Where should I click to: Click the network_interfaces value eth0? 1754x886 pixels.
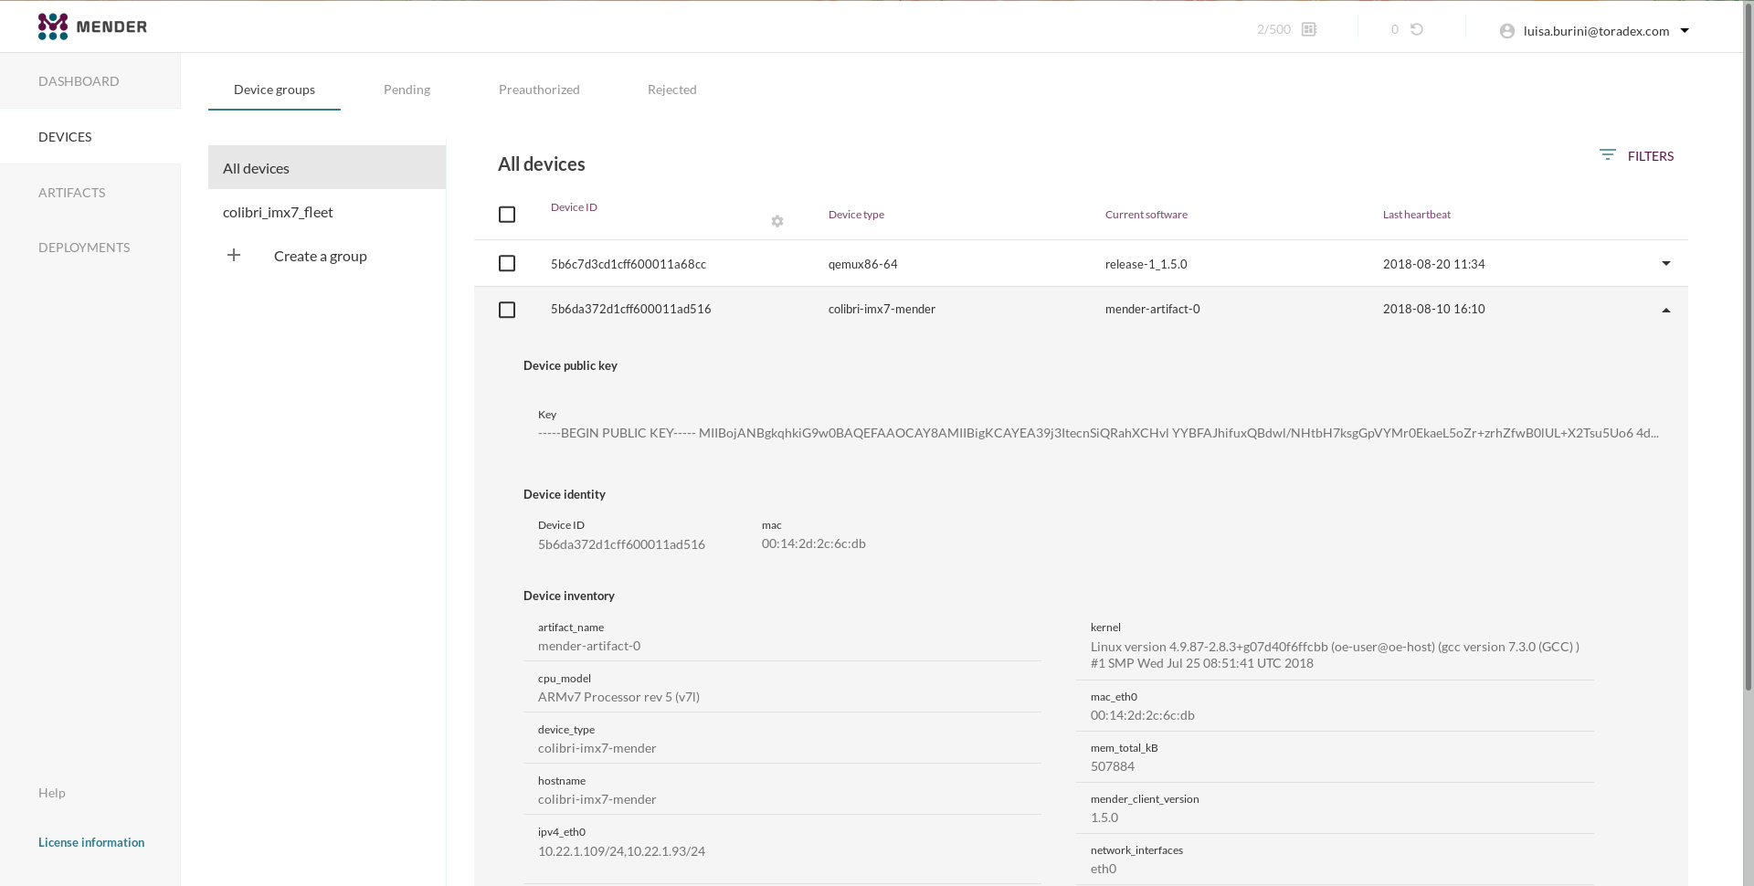point(1104,869)
